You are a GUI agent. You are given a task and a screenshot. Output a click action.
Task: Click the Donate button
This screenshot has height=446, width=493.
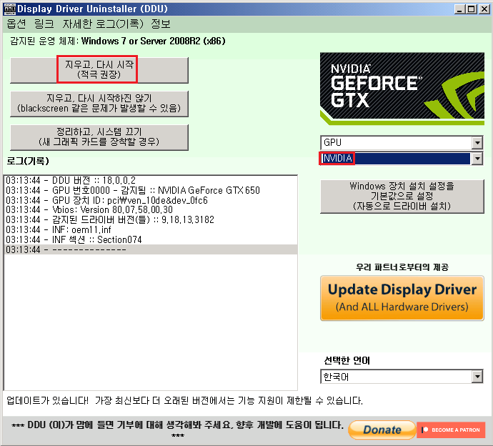coord(382,430)
